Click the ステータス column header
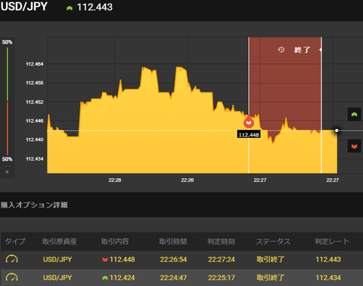The height and width of the screenshot is (286, 363). [273, 241]
